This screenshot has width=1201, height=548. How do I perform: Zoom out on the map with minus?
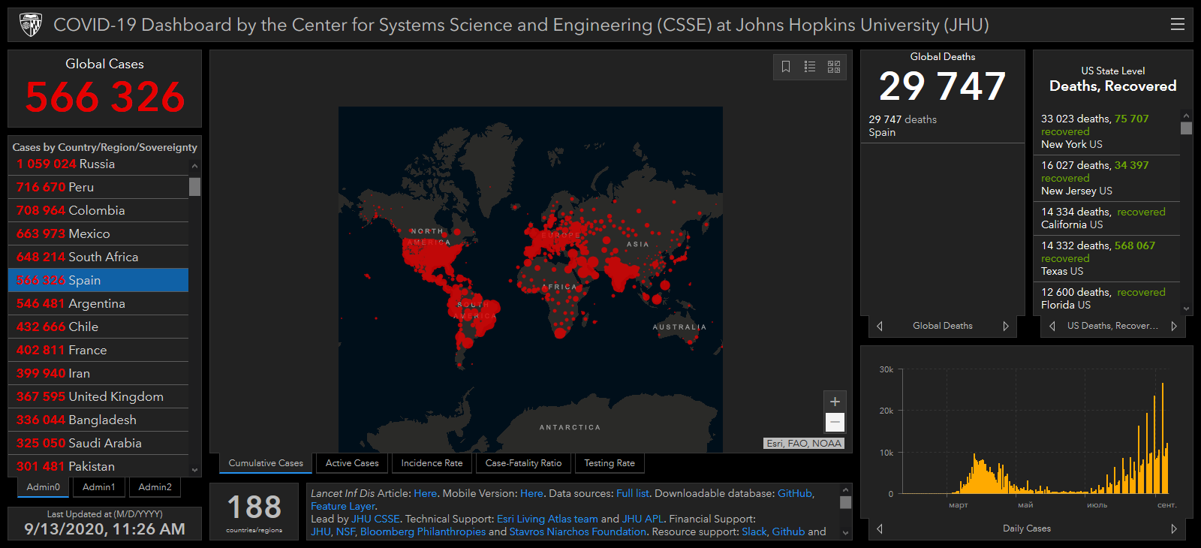click(x=835, y=423)
